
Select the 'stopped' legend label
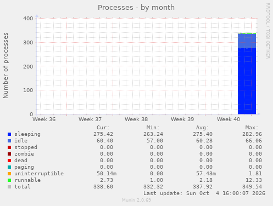coord(26,147)
